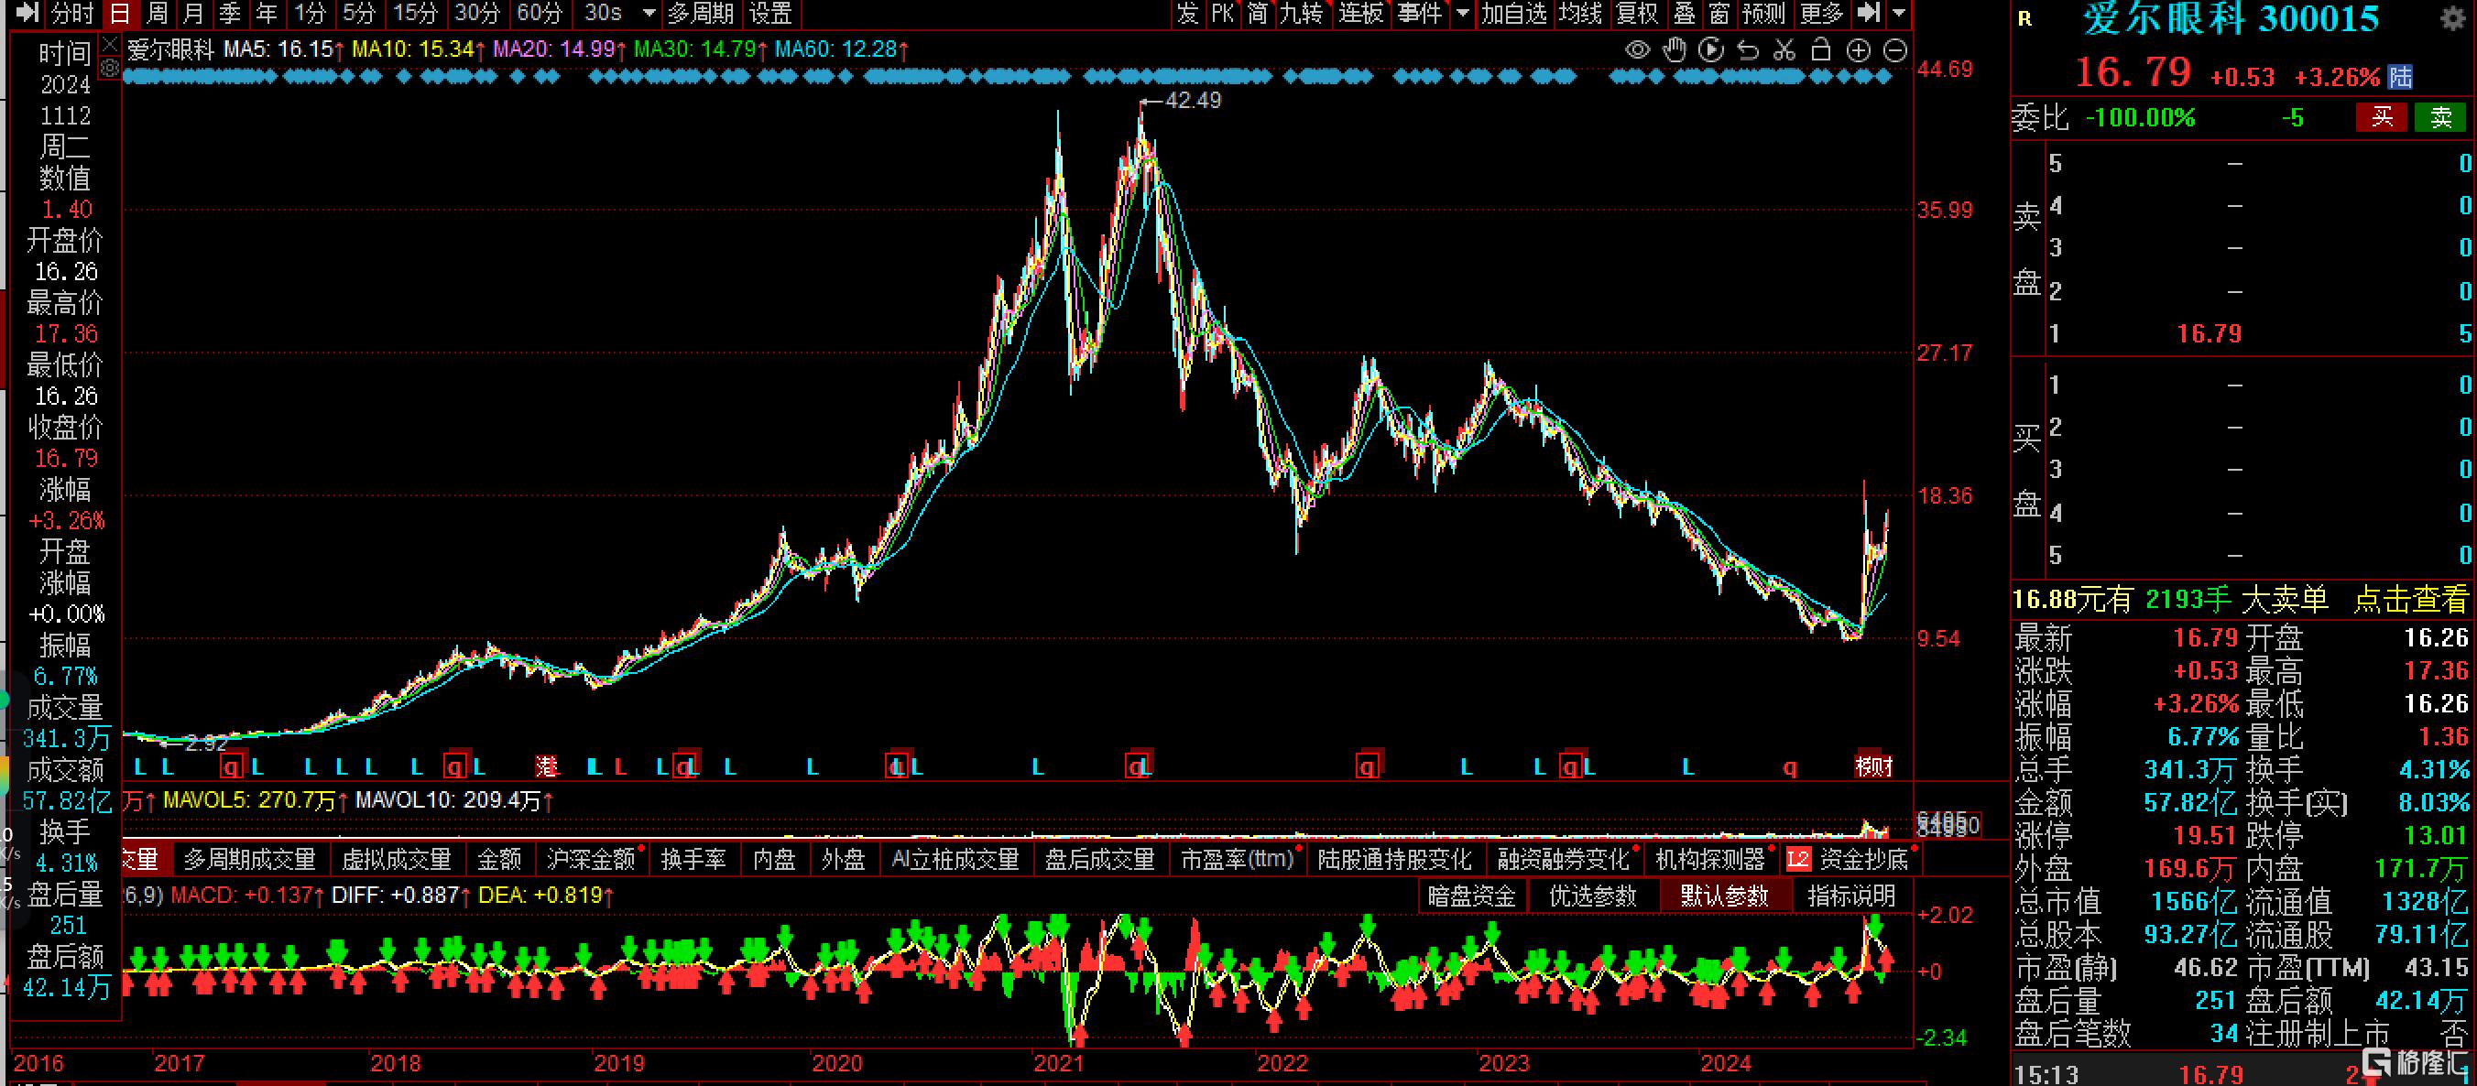Open the 发 toolbar item

(x=1187, y=14)
